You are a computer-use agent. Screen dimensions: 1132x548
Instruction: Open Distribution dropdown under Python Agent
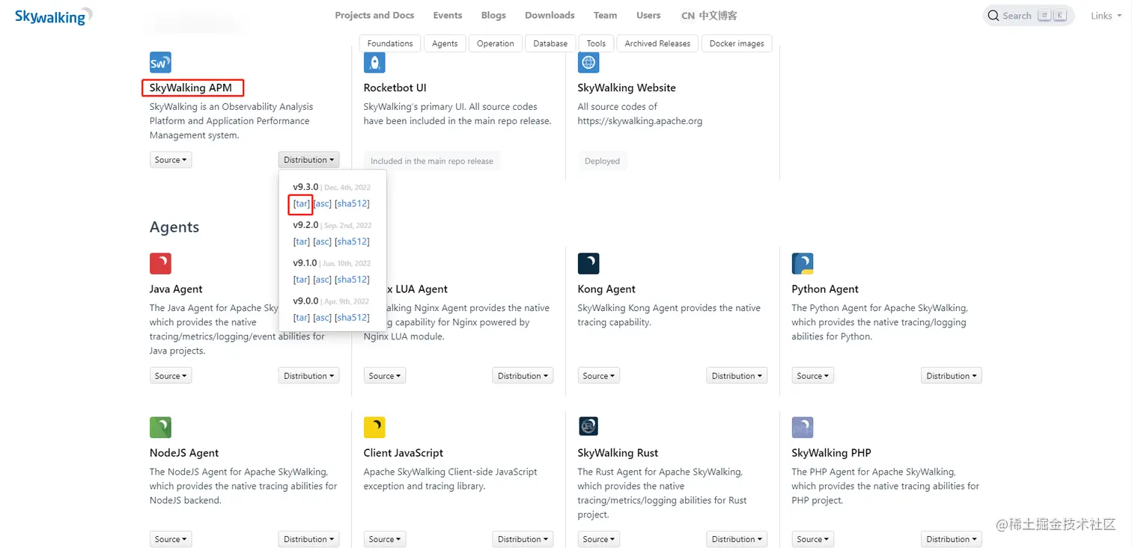coord(951,376)
